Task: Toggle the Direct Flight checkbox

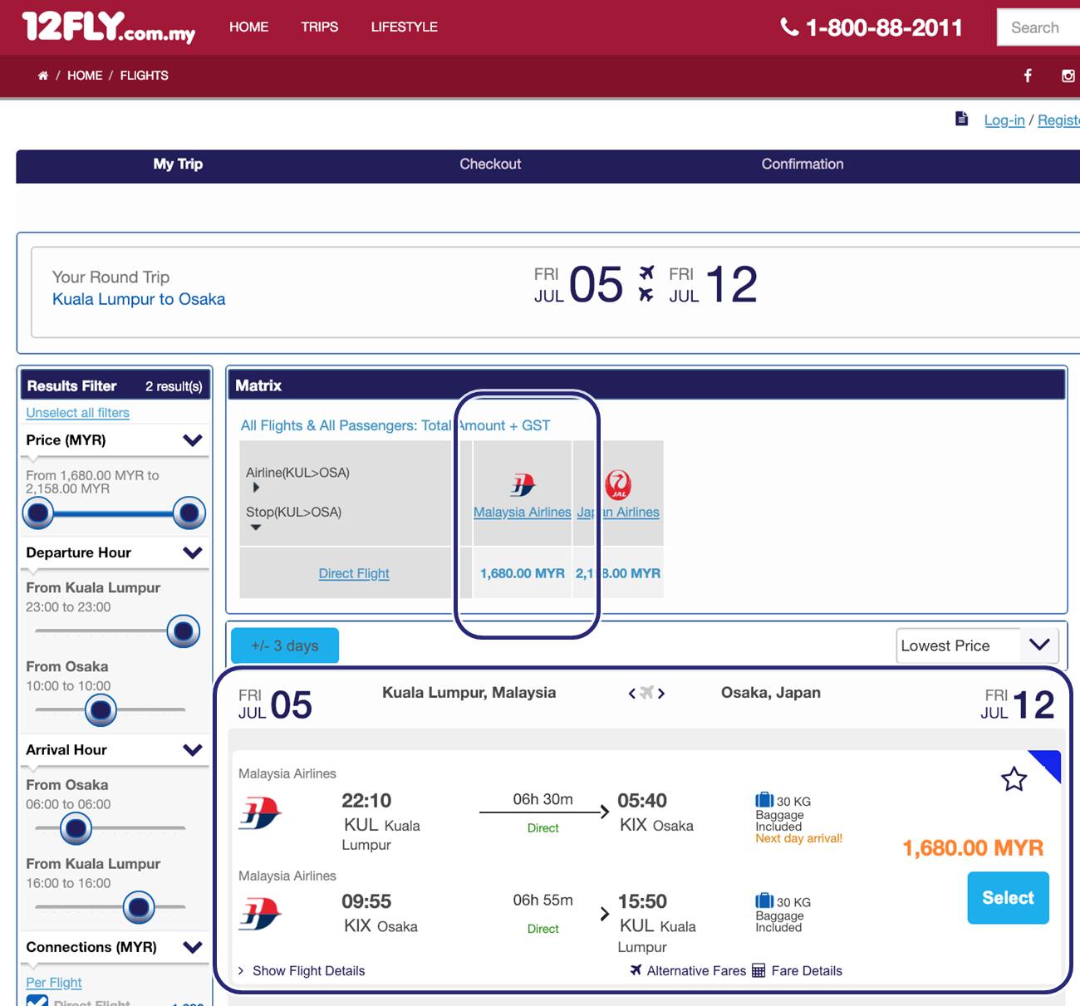Action: pyautogui.click(x=37, y=1001)
